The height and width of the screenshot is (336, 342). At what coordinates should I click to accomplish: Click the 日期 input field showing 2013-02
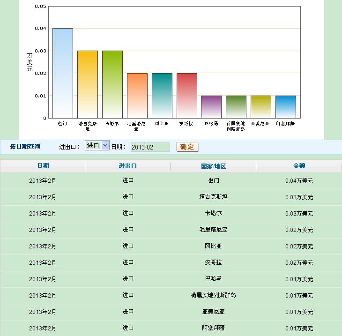pyautogui.click(x=150, y=147)
